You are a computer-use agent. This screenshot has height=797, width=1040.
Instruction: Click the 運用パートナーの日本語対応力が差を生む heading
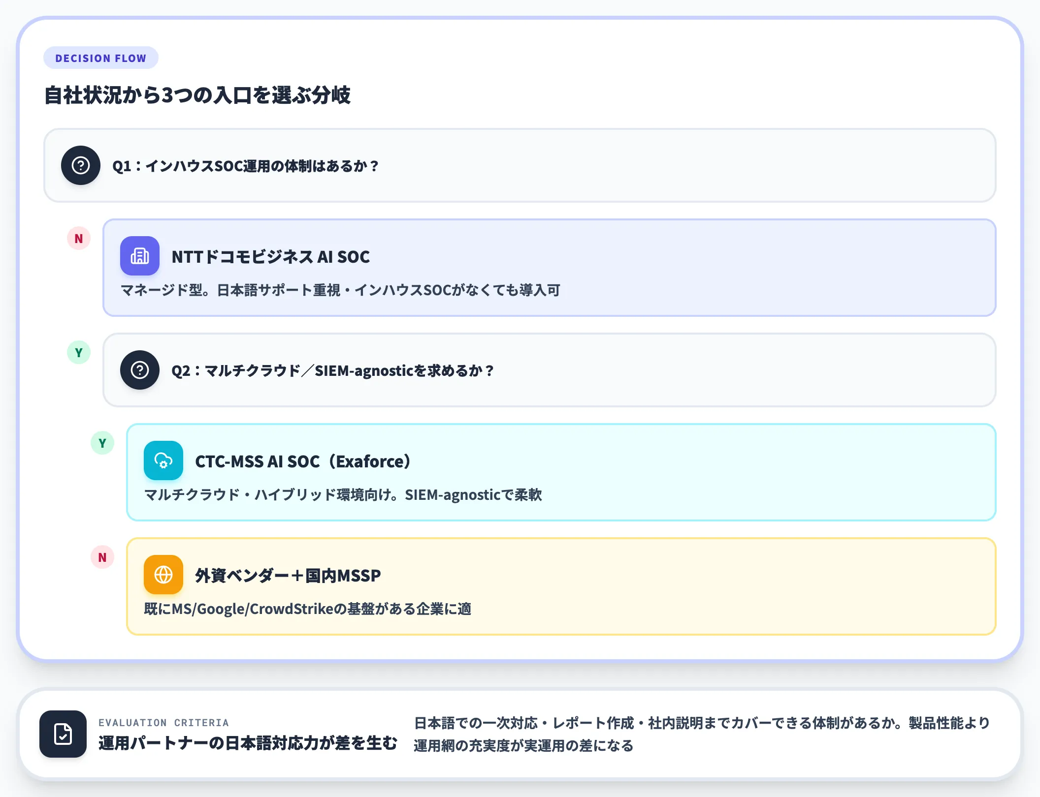248,743
